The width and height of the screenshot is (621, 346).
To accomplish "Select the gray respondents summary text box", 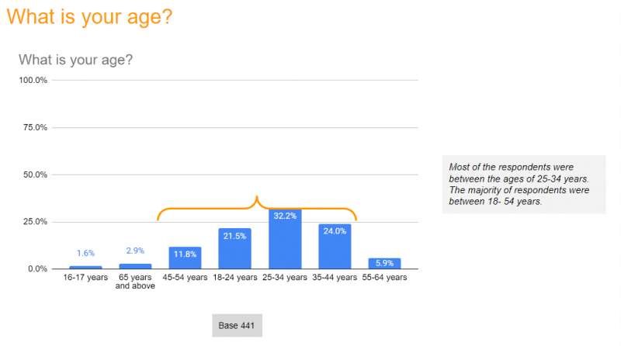I will click(524, 184).
